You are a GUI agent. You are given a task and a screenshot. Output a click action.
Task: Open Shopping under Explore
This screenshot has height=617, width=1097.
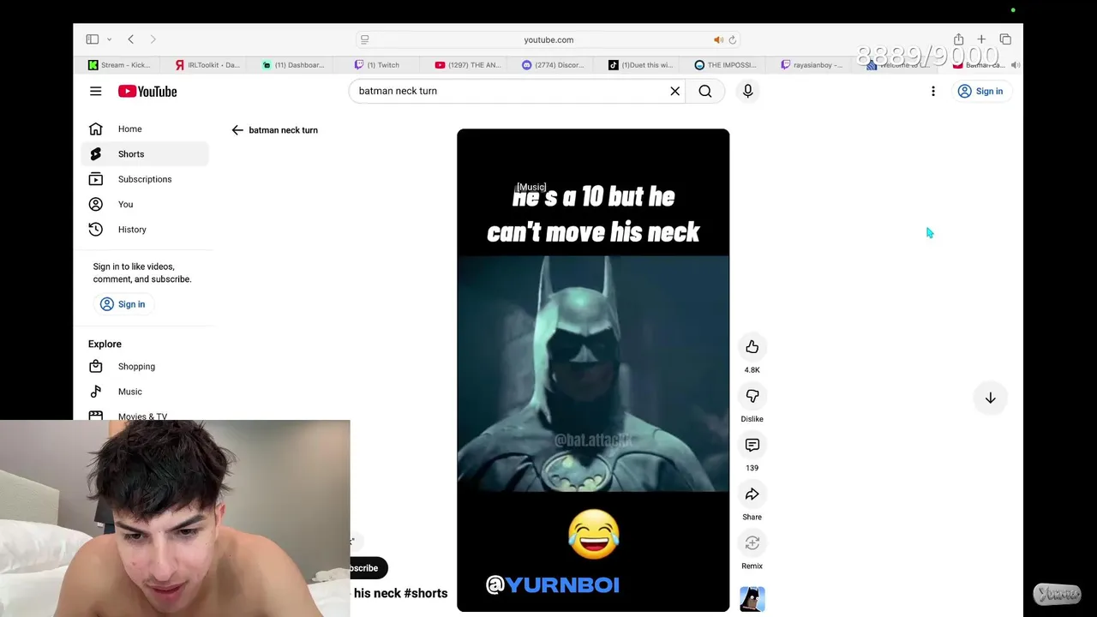click(x=145, y=367)
